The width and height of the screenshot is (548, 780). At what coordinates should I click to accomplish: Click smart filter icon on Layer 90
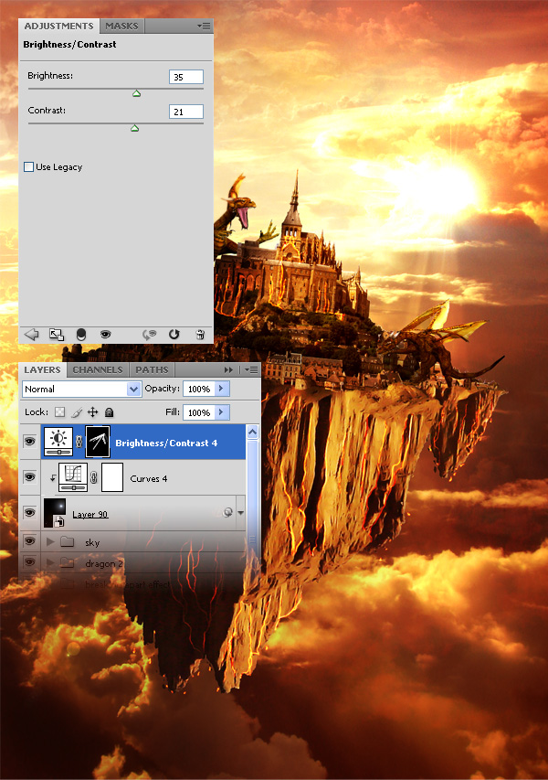[x=228, y=512]
